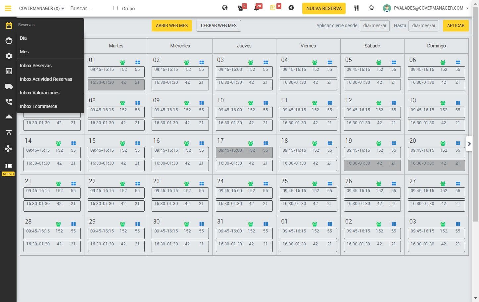Click the 'Aplicar cierre desde' date field
This screenshot has height=302, width=479.
[375, 25]
